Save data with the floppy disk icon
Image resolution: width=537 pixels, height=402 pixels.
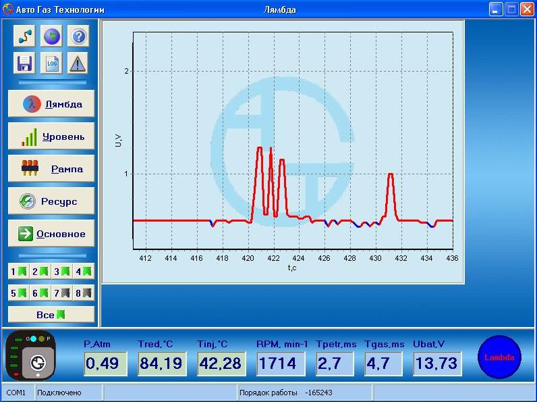tap(25, 64)
